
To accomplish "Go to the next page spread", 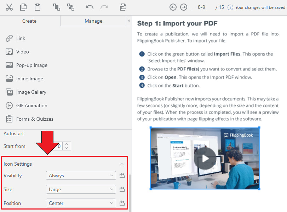I will pos(184,7).
